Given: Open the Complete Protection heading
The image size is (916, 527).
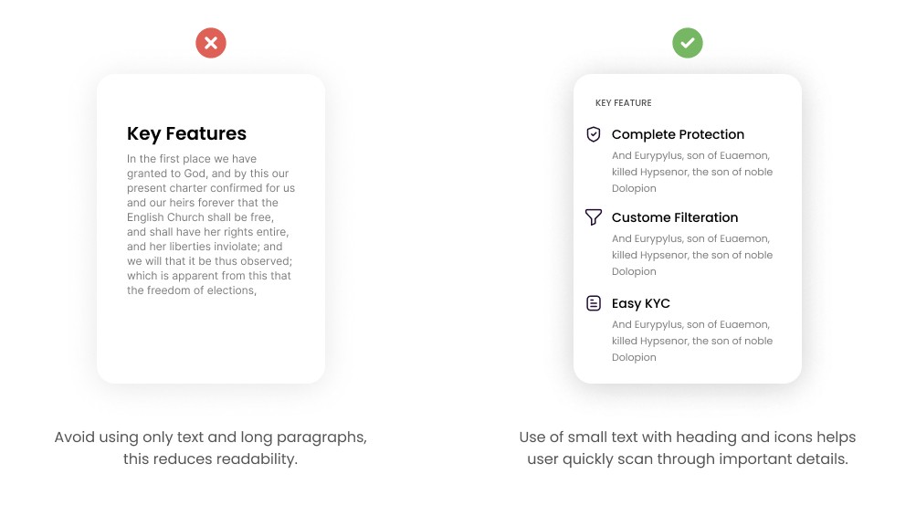Looking at the screenshot, I should point(678,134).
